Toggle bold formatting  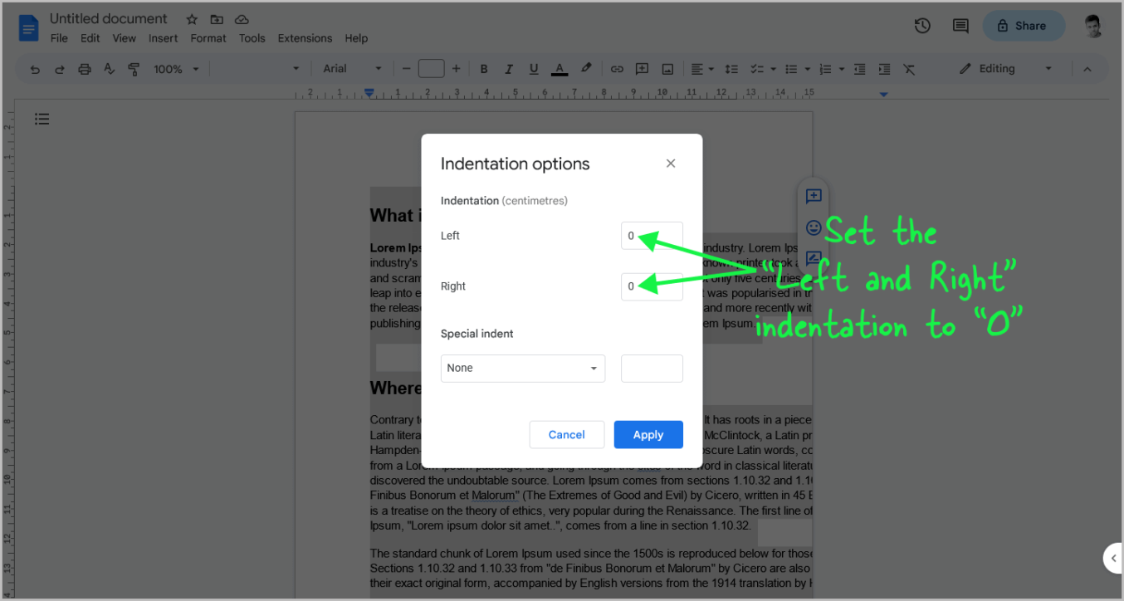click(x=484, y=69)
